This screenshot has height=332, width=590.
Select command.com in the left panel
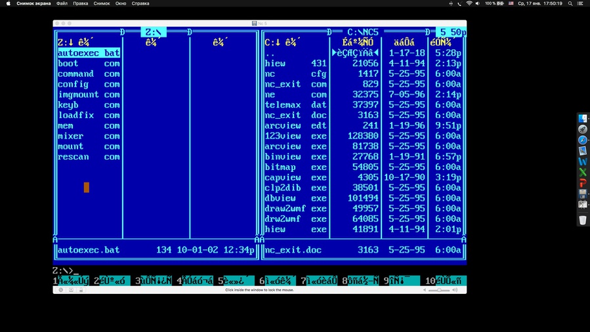pos(89,74)
